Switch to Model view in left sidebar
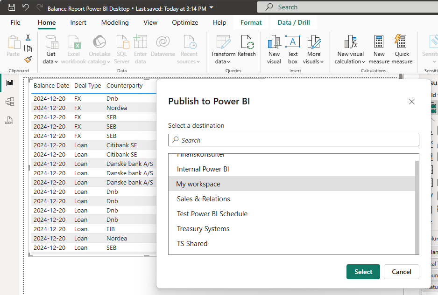Screen dimensions: 438x295 (10, 102)
